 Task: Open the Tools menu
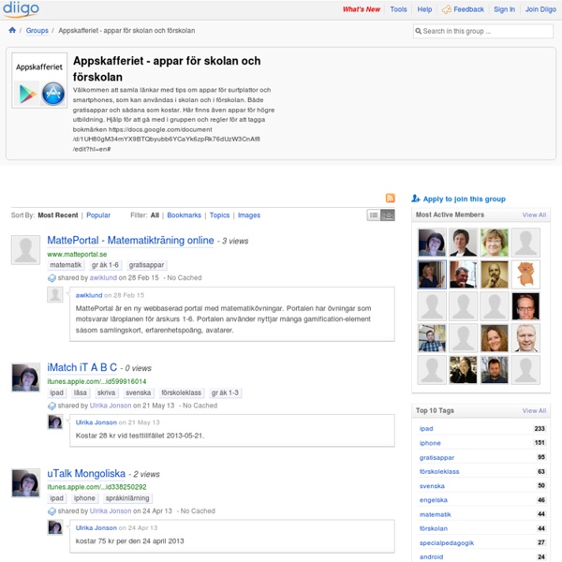[x=399, y=9]
